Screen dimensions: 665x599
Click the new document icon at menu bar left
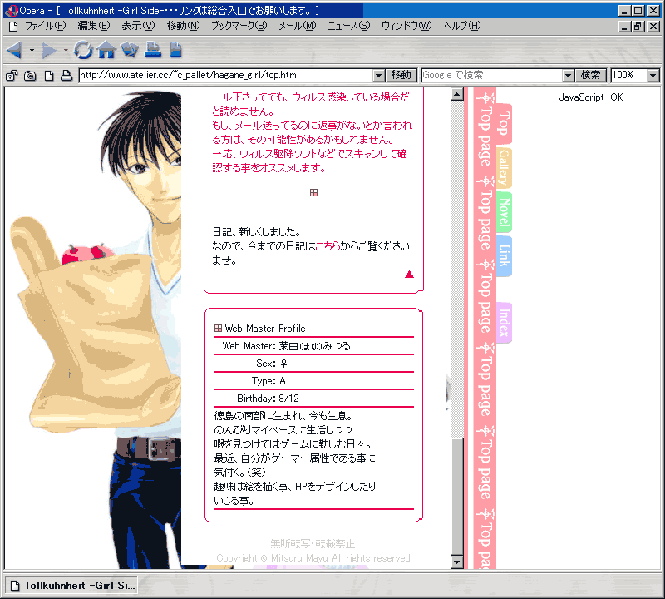point(13,27)
